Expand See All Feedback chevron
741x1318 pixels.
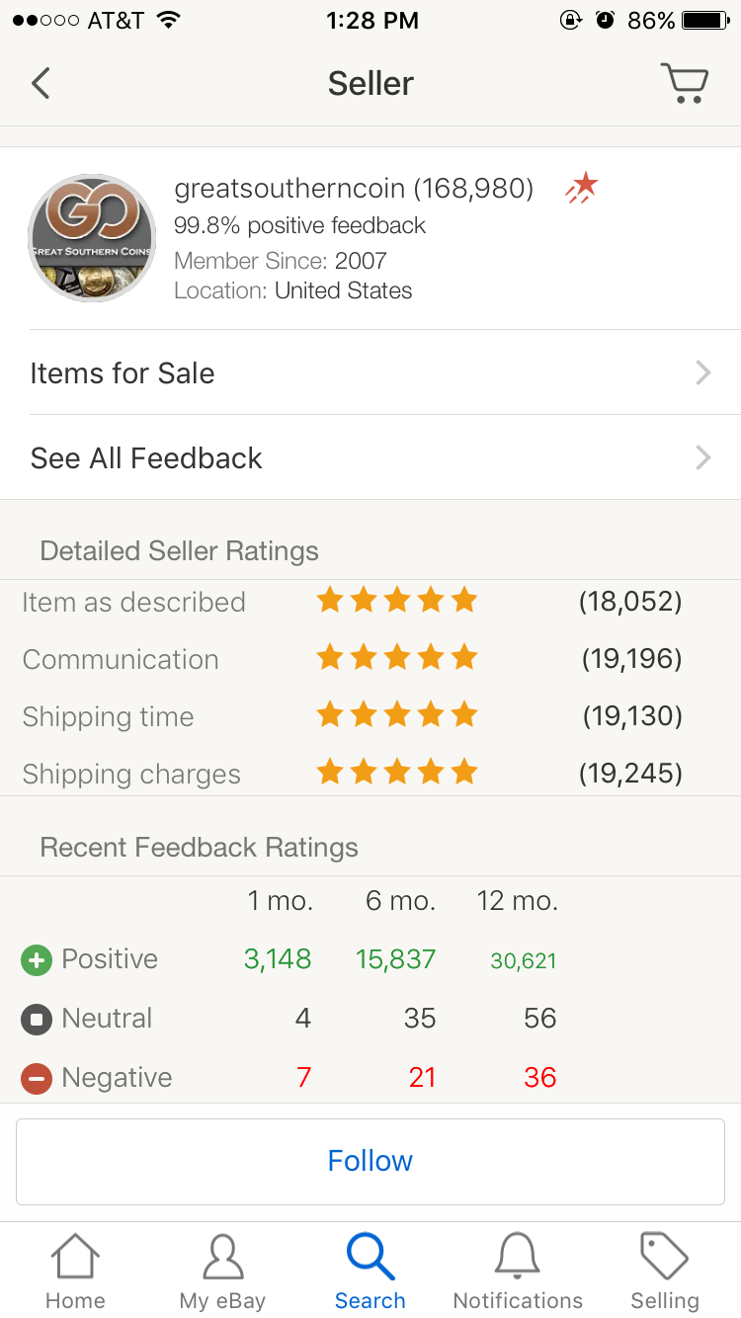click(x=703, y=457)
